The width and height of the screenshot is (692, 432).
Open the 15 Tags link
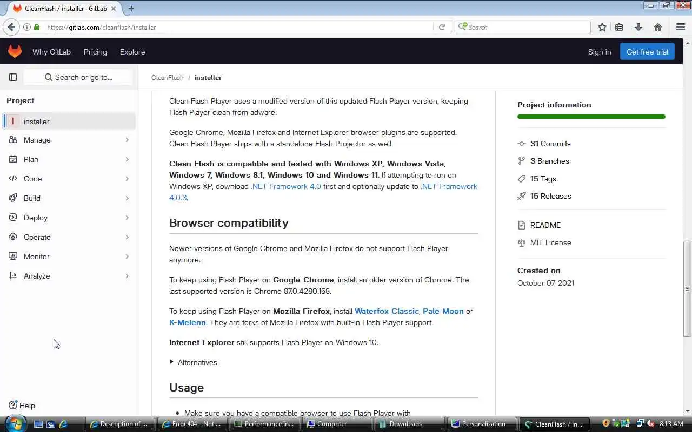point(543,179)
